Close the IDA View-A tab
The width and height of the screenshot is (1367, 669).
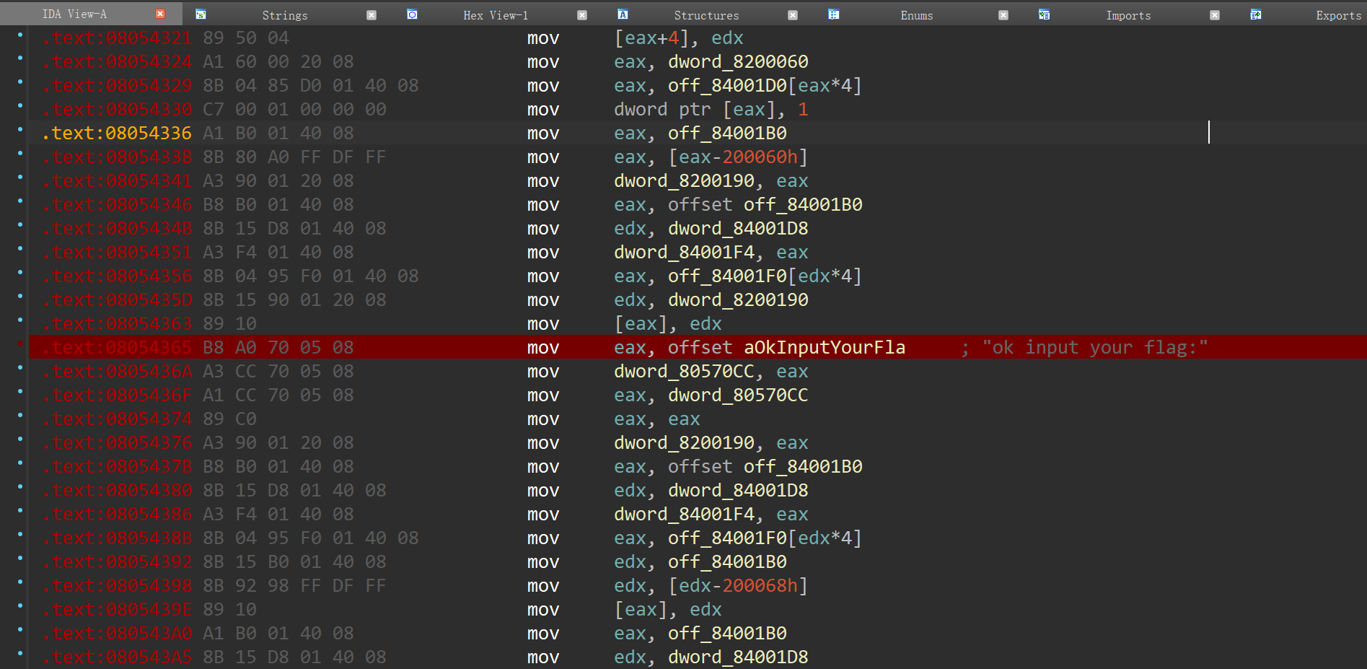(160, 14)
